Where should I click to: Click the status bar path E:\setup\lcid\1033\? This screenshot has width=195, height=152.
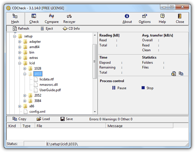click(x=62, y=144)
